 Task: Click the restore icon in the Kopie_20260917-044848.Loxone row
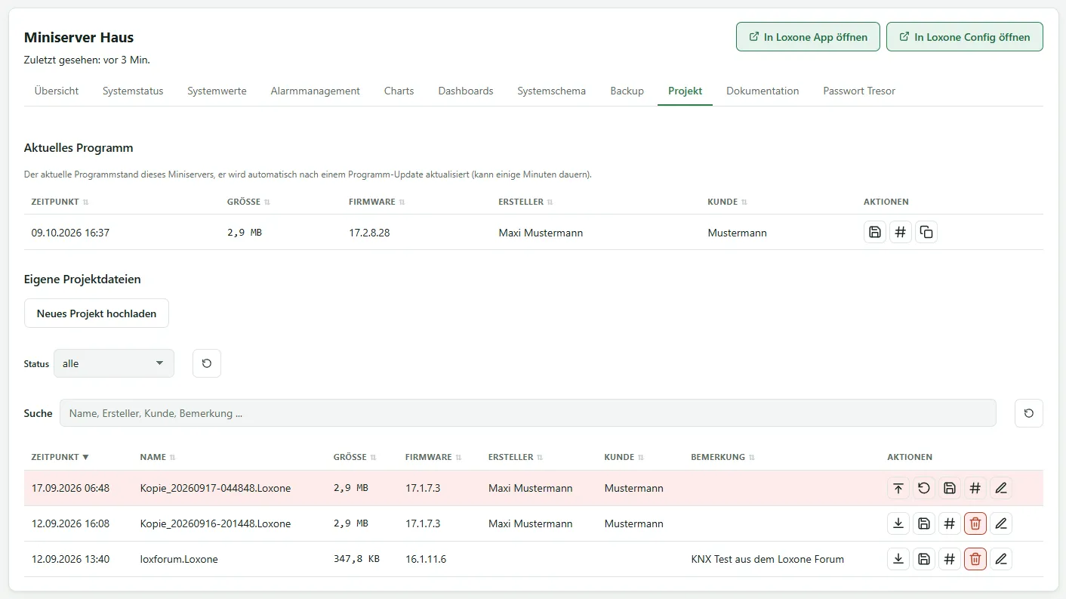[924, 488]
